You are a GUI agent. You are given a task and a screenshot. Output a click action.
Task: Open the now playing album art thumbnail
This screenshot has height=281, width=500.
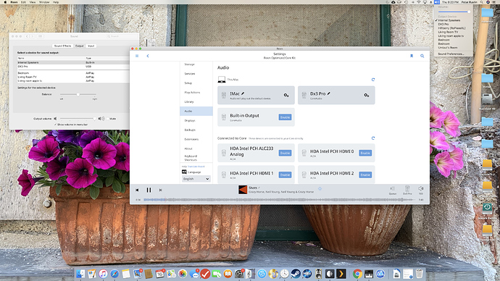coord(243,190)
